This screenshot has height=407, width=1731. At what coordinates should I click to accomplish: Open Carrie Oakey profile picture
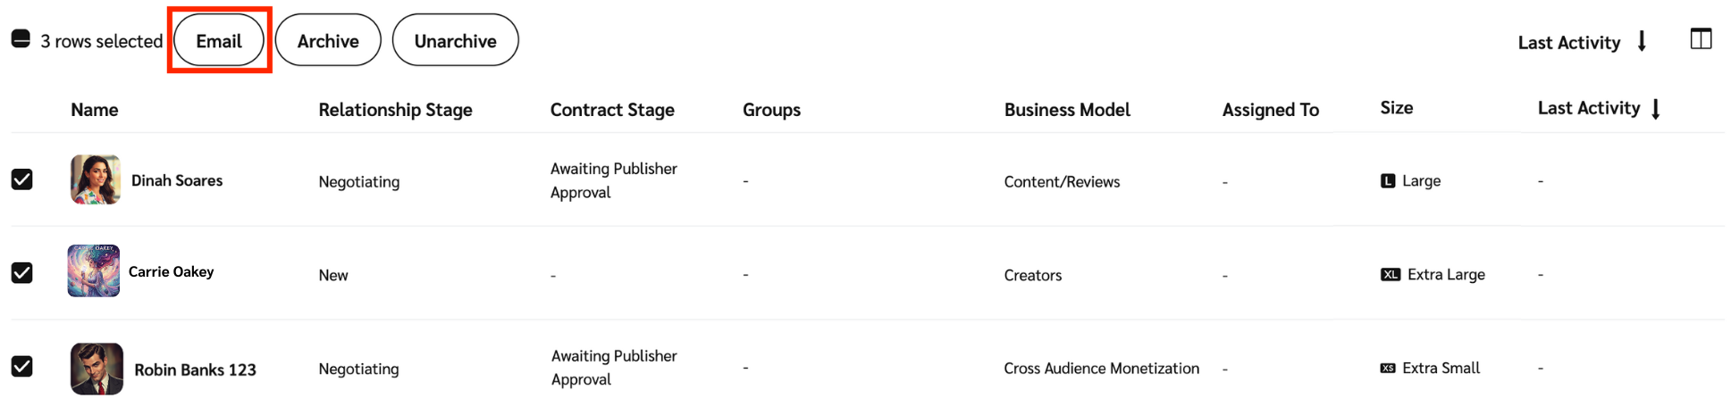click(x=94, y=270)
